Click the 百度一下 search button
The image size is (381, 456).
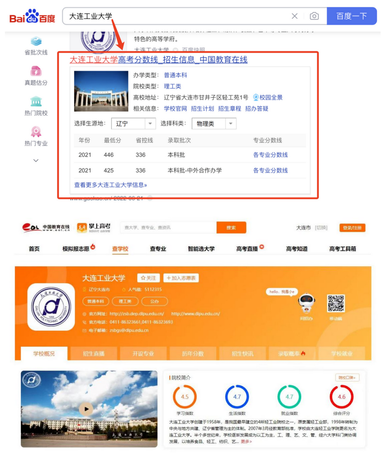[x=352, y=16]
